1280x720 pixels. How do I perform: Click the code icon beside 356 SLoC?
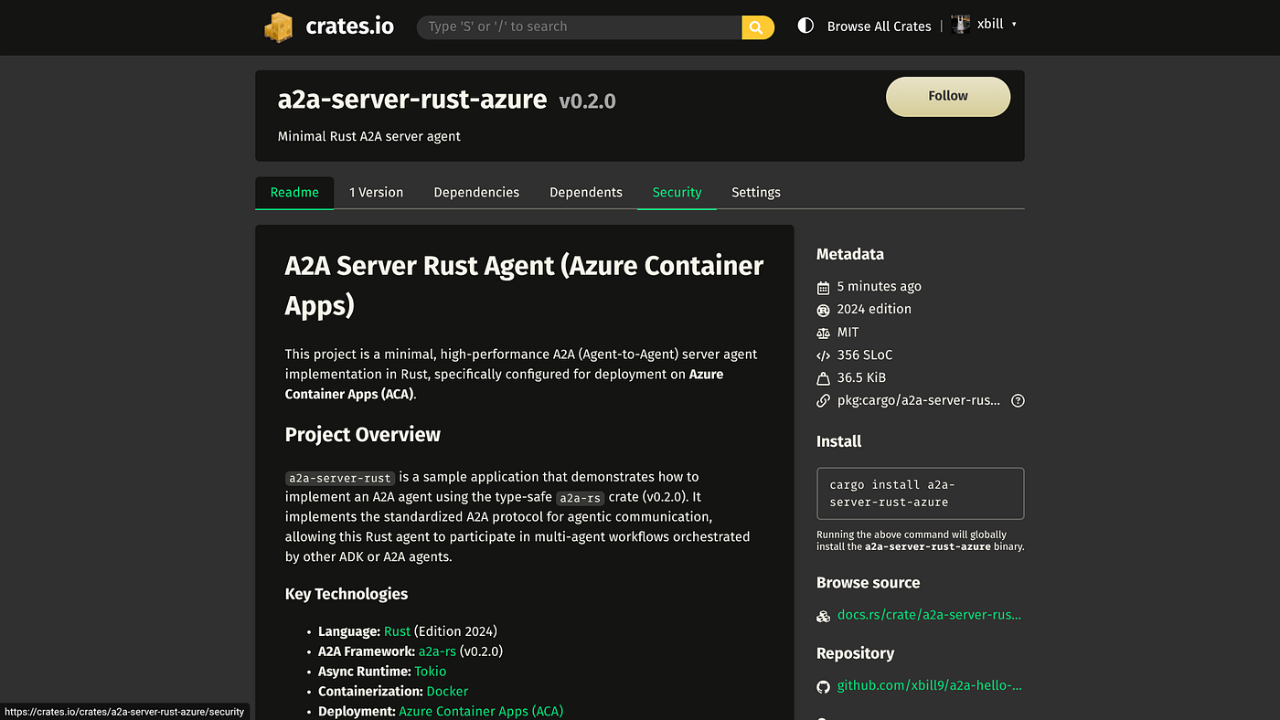tap(823, 355)
